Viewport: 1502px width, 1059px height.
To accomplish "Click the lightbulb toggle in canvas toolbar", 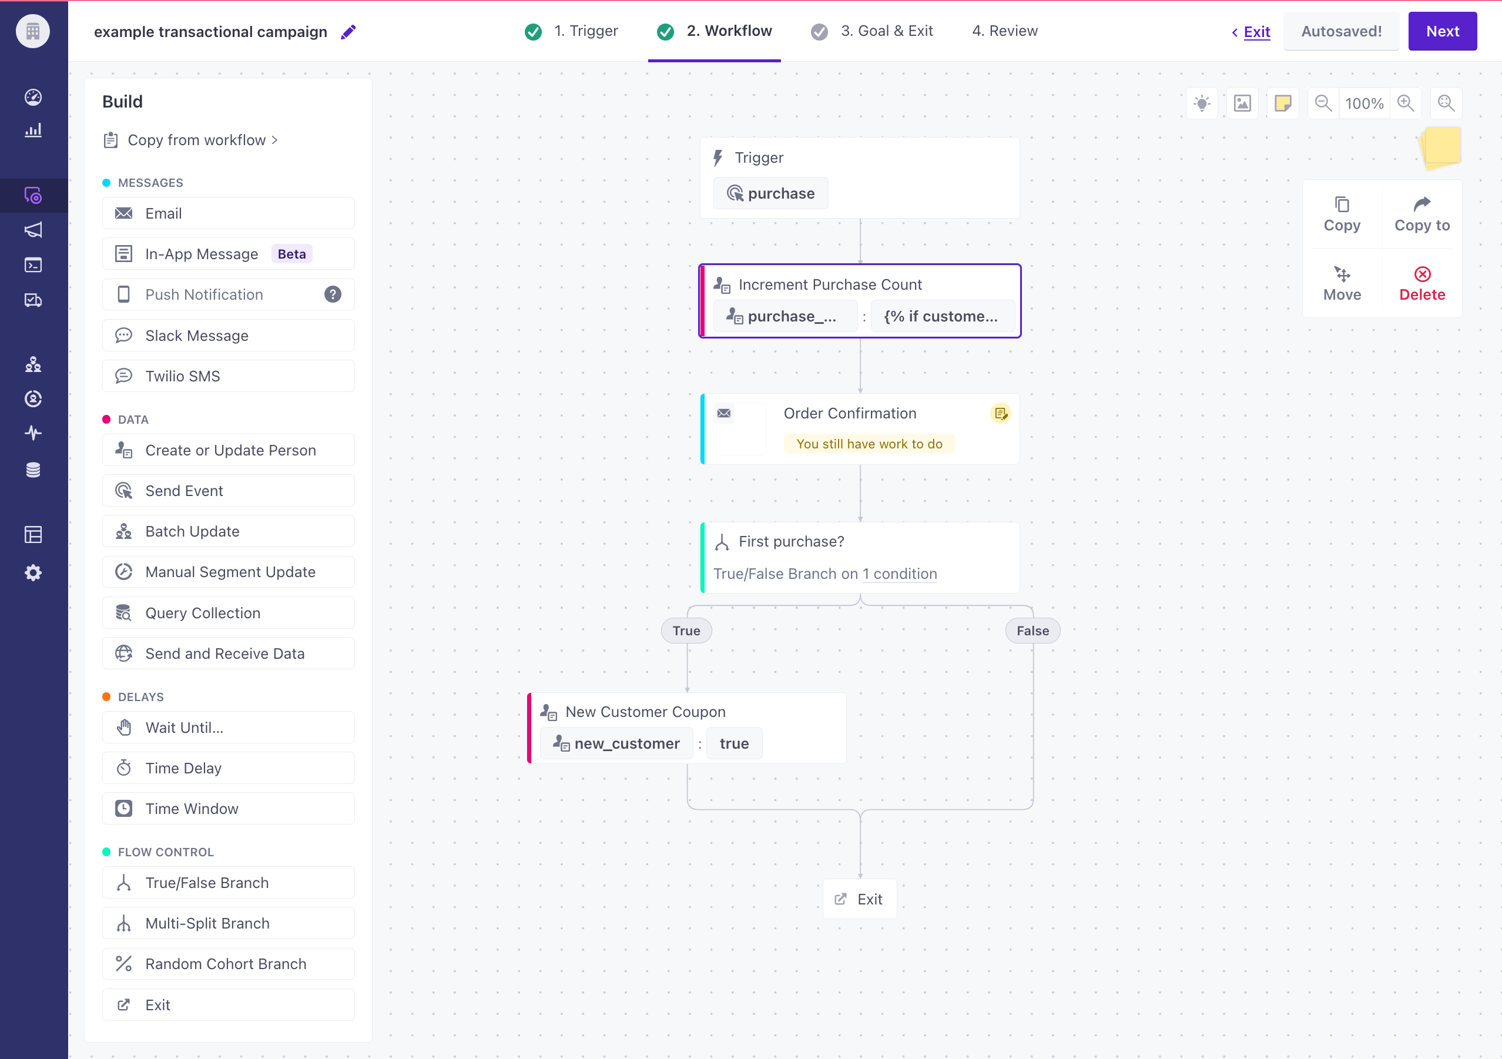I will click(x=1203, y=102).
